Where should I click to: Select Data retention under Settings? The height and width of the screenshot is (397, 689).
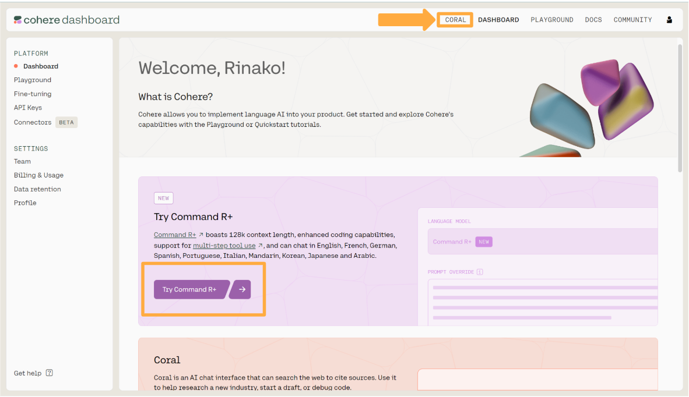coord(37,189)
